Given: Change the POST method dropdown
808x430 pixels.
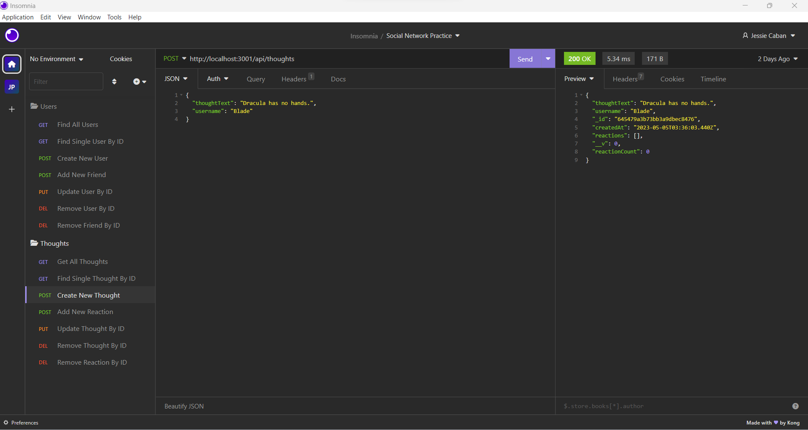Looking at the screenshot, I should [x=175, y=59].
